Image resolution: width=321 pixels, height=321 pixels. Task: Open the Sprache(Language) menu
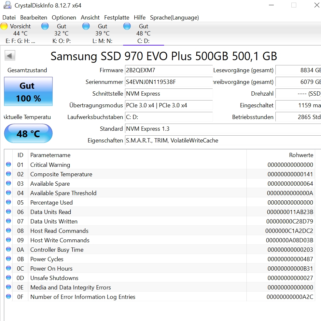(x=174, y=18)
